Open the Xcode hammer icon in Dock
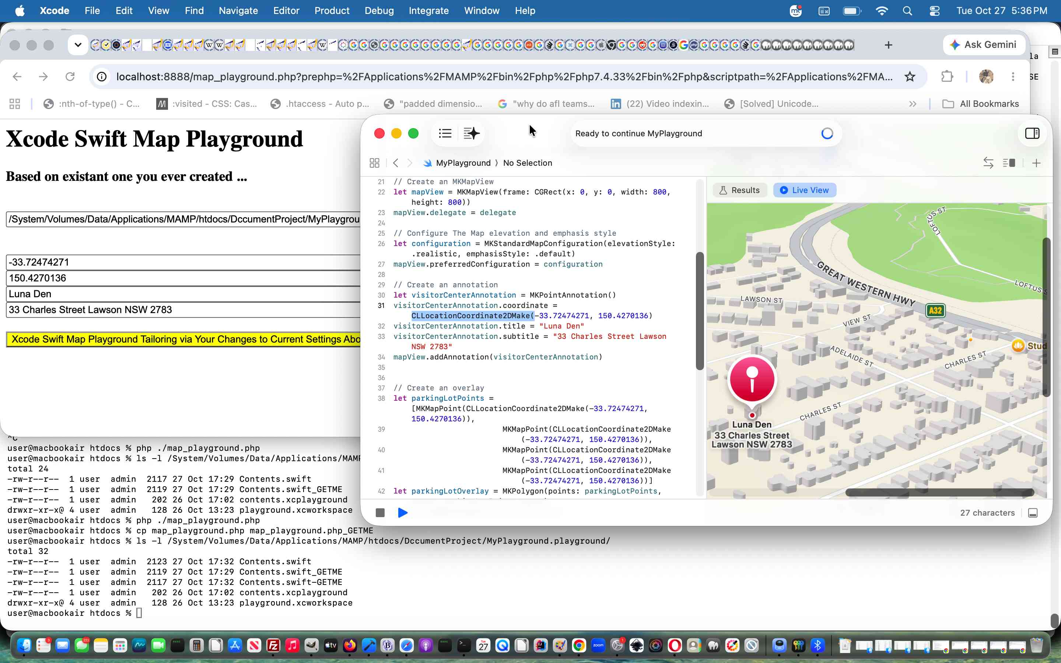 pos(369,645)
